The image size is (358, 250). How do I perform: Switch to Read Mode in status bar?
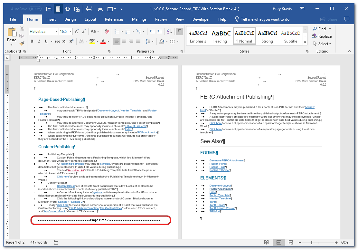tap(266, 243)
